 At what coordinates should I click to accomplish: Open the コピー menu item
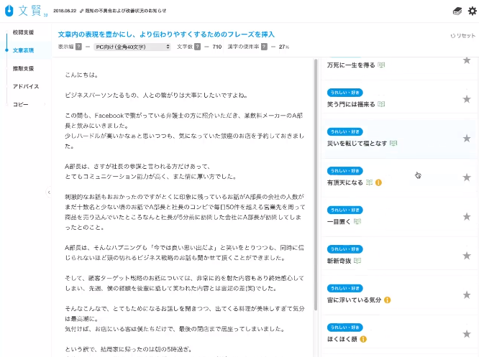click(x=20, y=104)
